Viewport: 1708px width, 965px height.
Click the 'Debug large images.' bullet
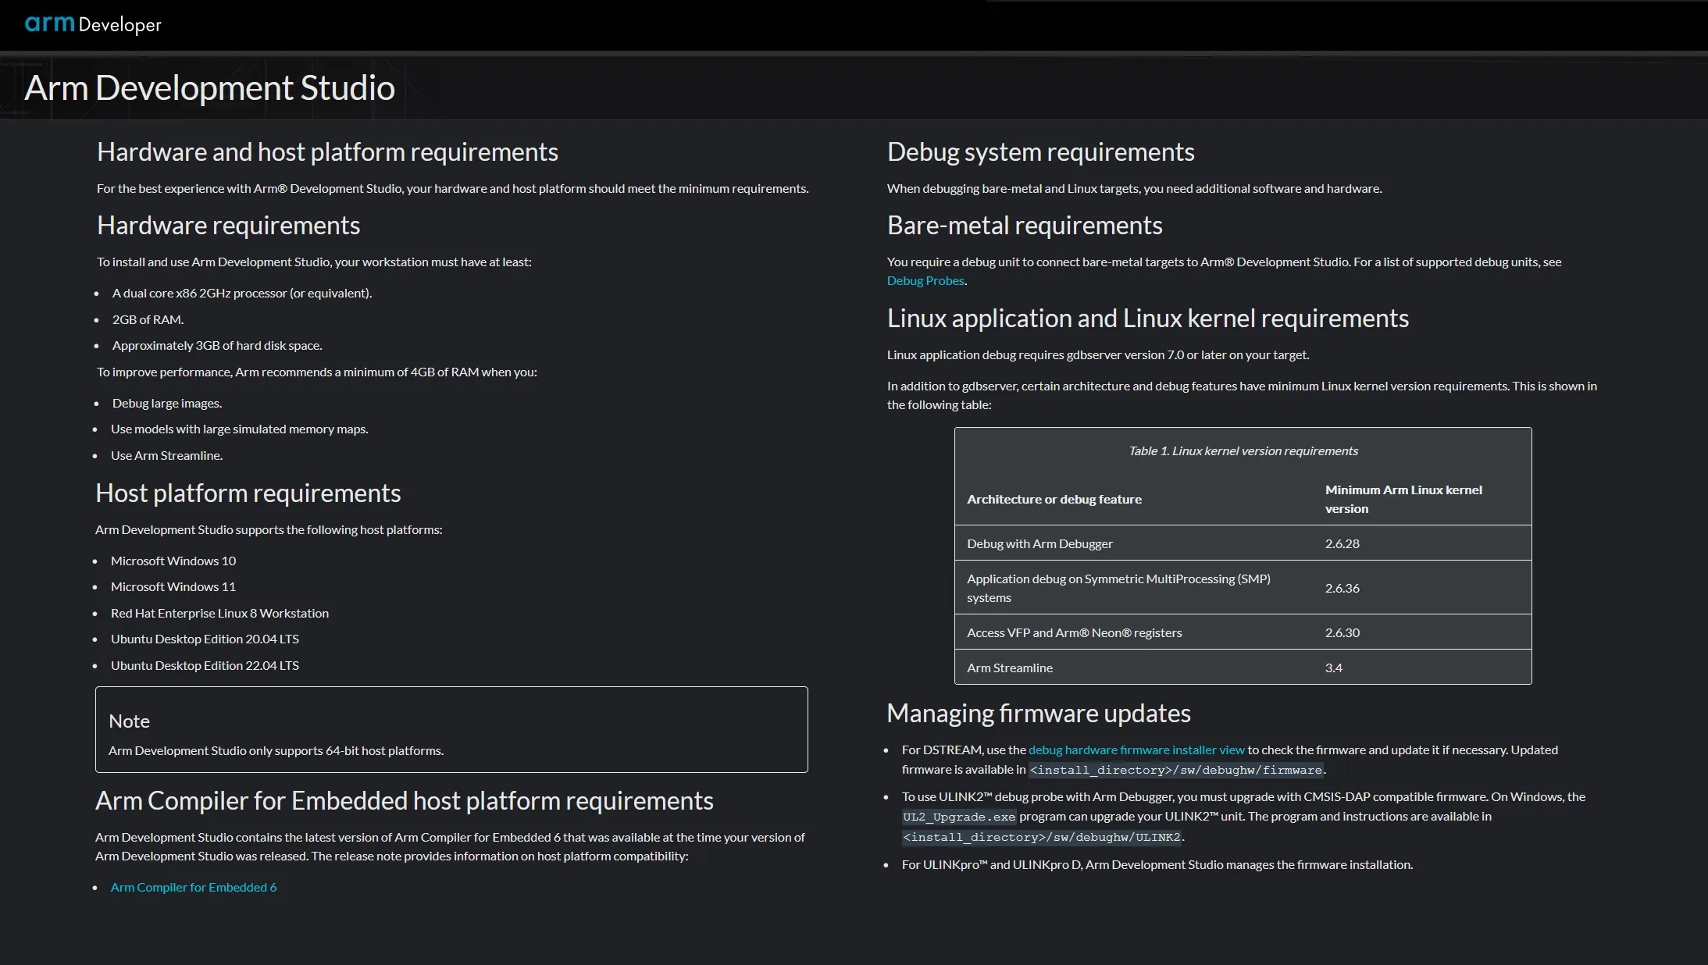[x=167, y=404]
